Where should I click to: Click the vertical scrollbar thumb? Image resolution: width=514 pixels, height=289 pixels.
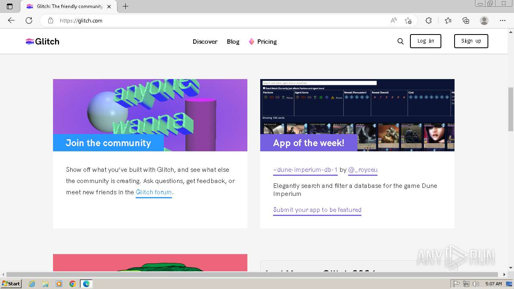pos(511,109)
